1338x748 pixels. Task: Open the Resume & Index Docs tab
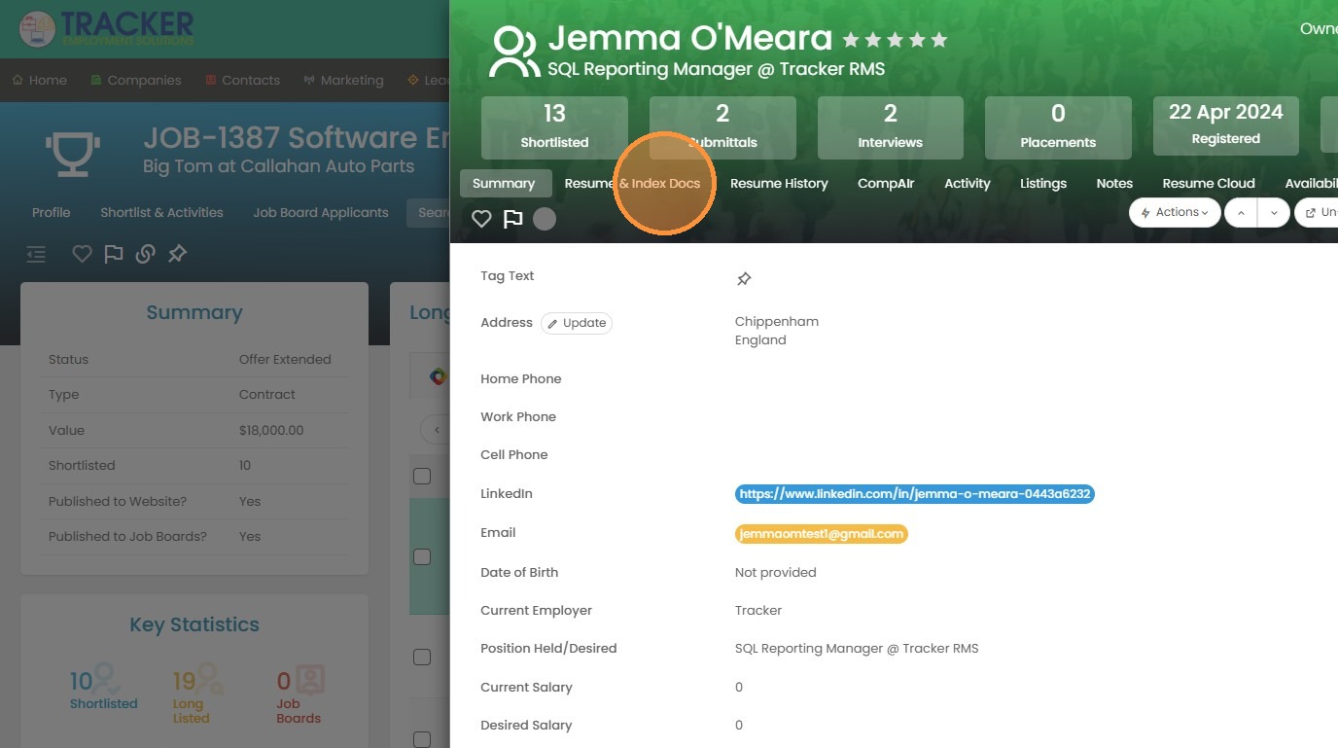point(632,183)
